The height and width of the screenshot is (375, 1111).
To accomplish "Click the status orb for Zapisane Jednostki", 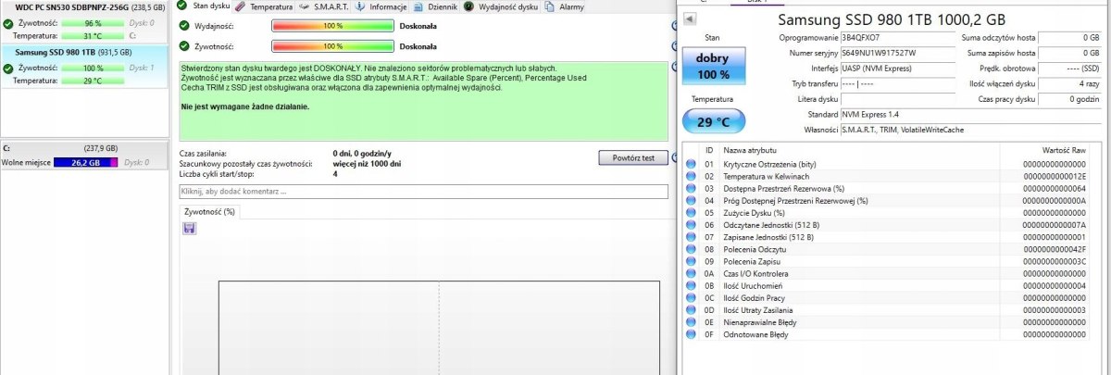I will pyautogui.click(x=691, y=237).
